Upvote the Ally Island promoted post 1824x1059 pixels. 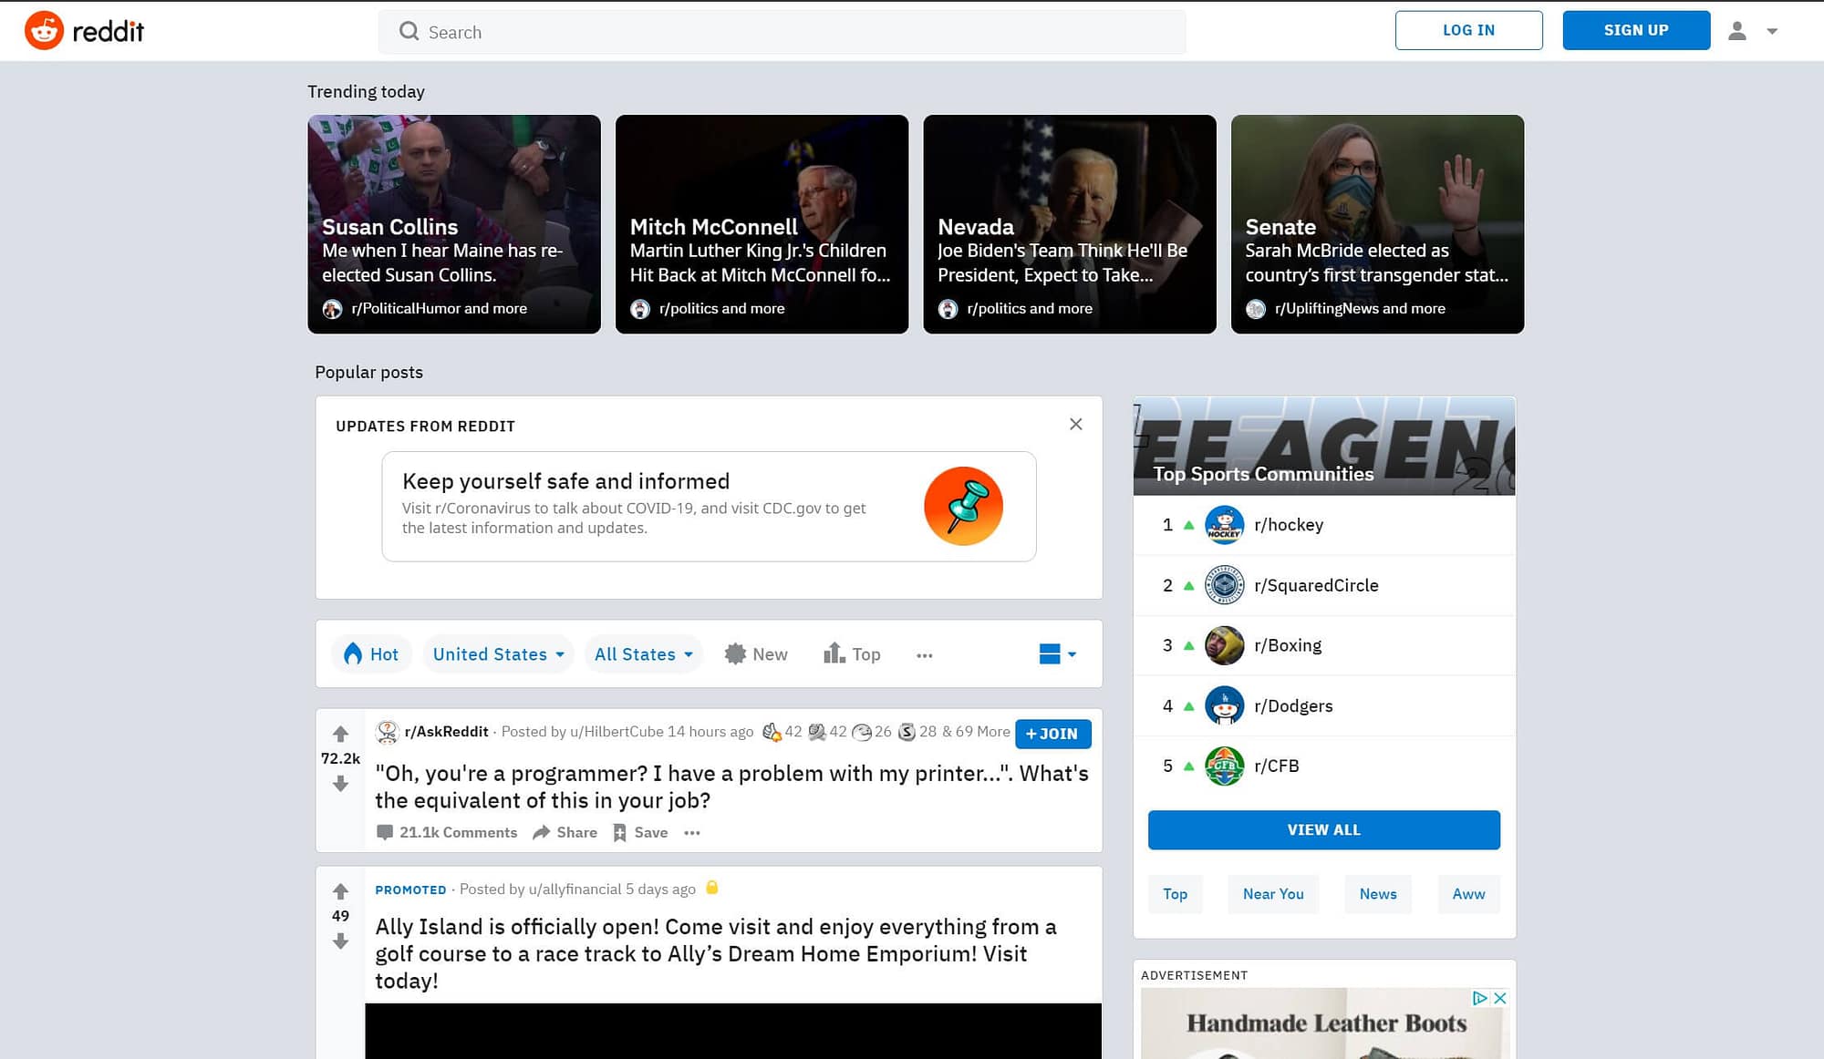(x=340, y=891)
